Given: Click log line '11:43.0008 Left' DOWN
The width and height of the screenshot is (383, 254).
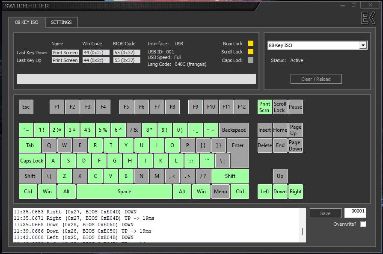Looking at the screenshot, I should 74,237.
